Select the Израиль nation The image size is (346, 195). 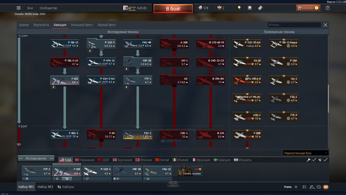tap(243, 160)
